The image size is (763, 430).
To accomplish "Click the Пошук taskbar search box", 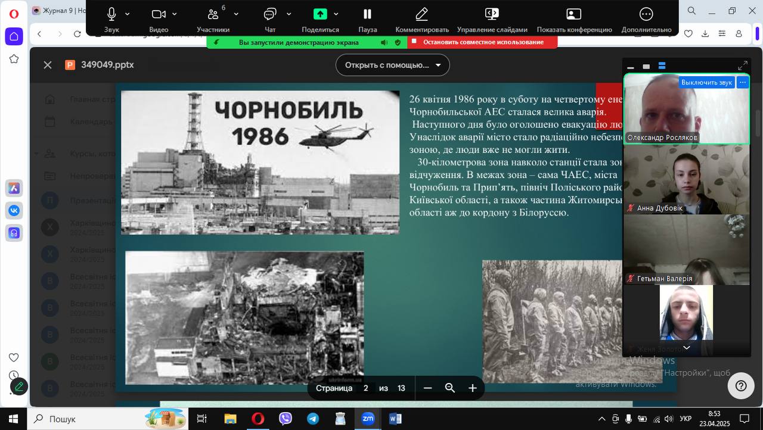I will point(107,419).
